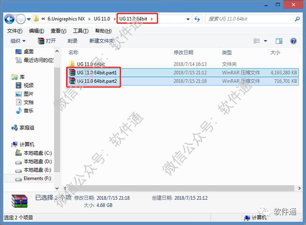Screen dimensions: 306x225
Task: Open the 查看(V) menu
Action: pos(58,31)
